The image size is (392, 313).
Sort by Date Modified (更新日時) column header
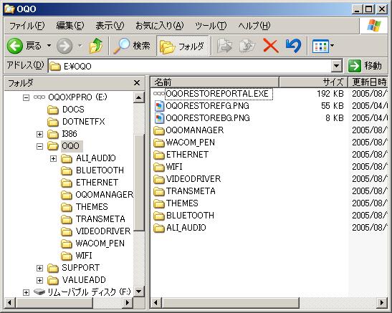click(368, 82)
